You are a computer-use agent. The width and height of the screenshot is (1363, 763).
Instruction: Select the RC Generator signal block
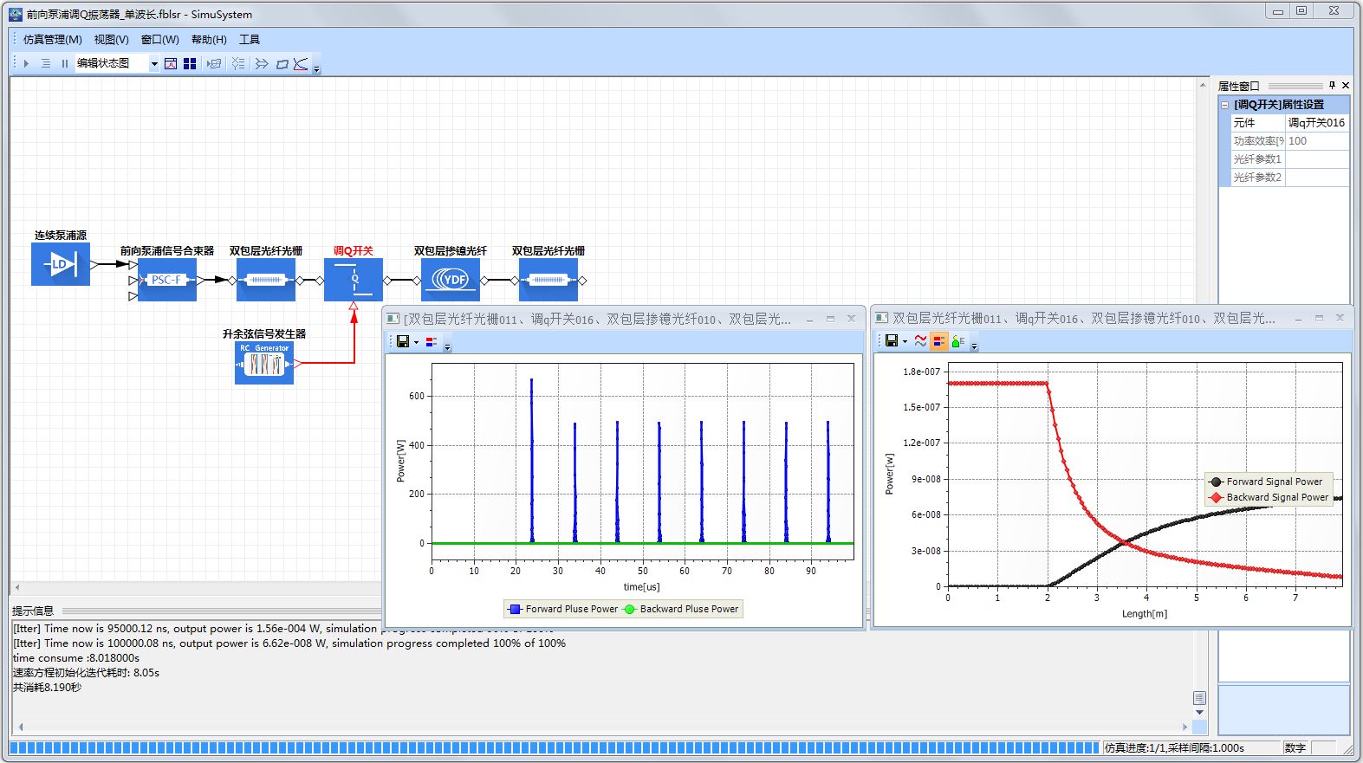[264, 363]
